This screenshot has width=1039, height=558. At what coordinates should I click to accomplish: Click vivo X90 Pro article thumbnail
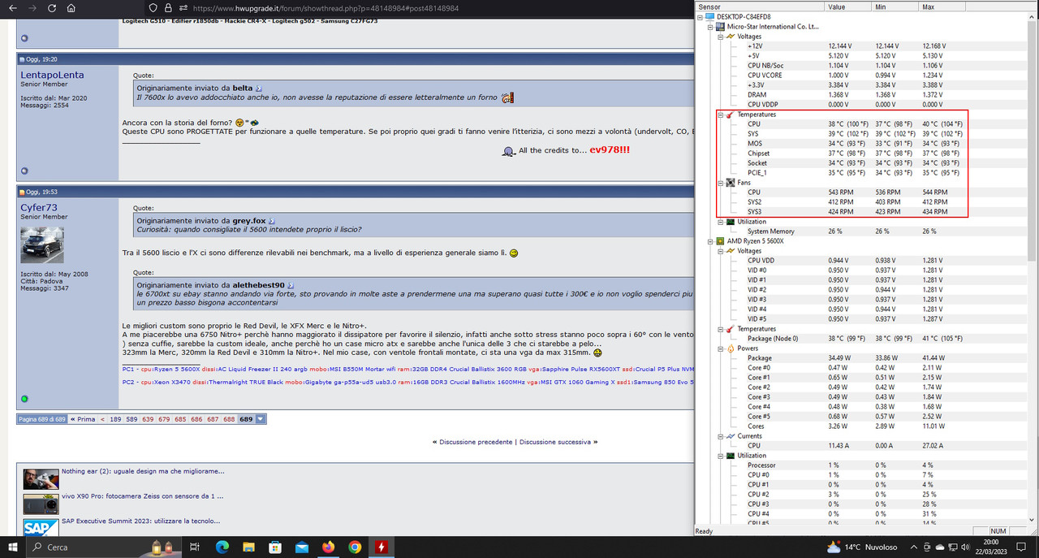pyautogui.click(x=41, y=504)
